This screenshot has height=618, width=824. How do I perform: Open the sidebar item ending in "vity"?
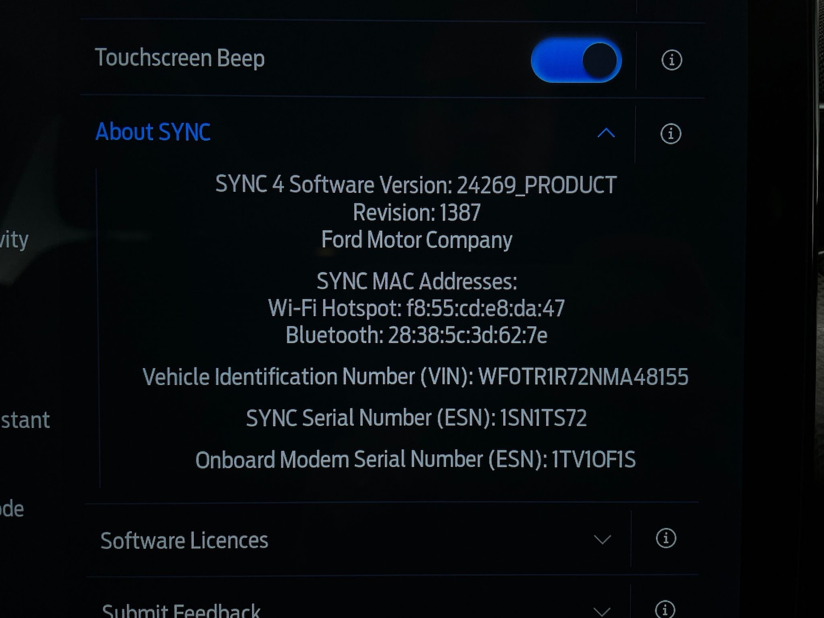pos(14,240)
